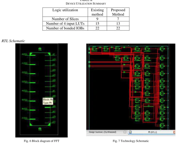Click the fft label below the block symbol
Screen dimensions: 176x143
(x=40, y=129)
